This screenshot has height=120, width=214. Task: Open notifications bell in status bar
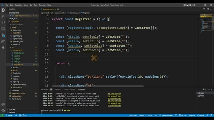point(211,115)
